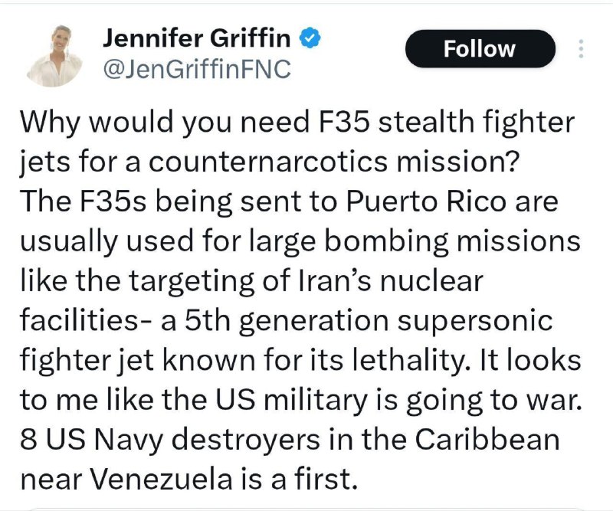Click the blue verified checkmark badge

[x=310, y=38]
